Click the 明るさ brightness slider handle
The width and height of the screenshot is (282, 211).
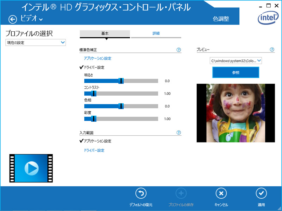coord(121,81)
